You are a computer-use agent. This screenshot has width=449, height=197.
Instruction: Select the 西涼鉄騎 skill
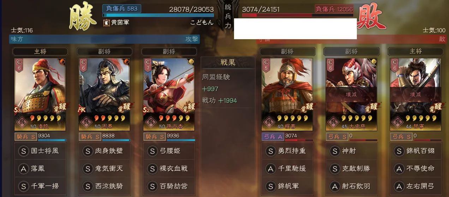104,186
